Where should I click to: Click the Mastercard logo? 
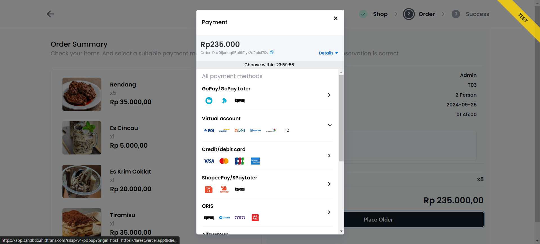tap(224, 161)
